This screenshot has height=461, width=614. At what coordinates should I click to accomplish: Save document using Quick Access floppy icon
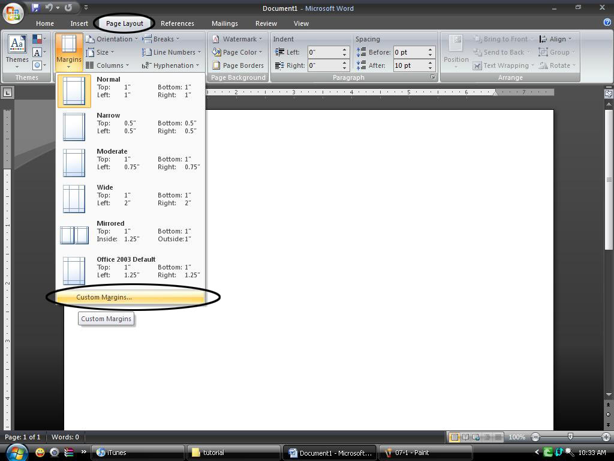click(x=35, y=7)
